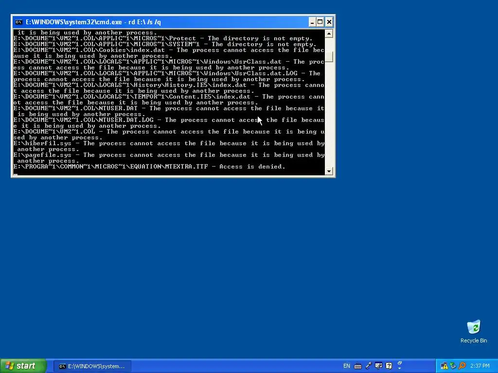Open the Recycle Bin desktop icon
This screenshot has width=498, height=373.
(474, 331)
